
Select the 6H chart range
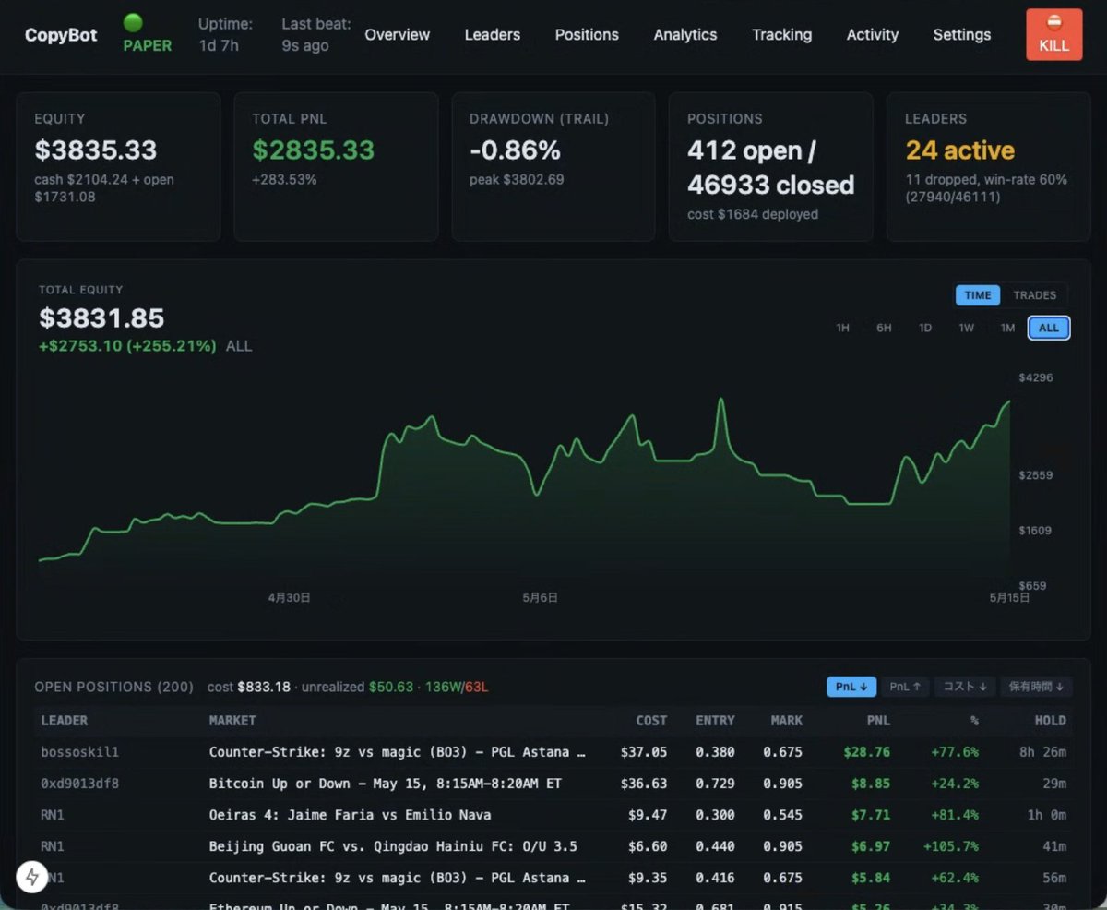point(884,328)
